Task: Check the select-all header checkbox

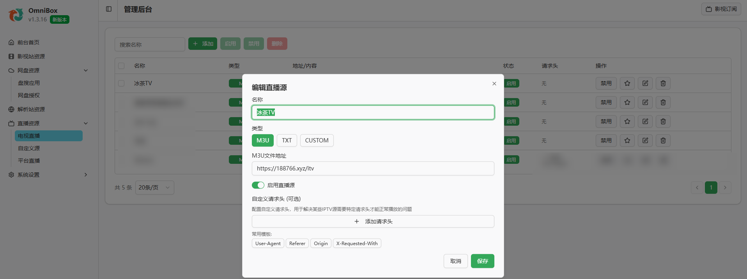Action: tap(121, 66)
